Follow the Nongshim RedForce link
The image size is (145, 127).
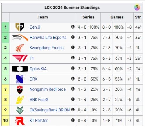48,89
